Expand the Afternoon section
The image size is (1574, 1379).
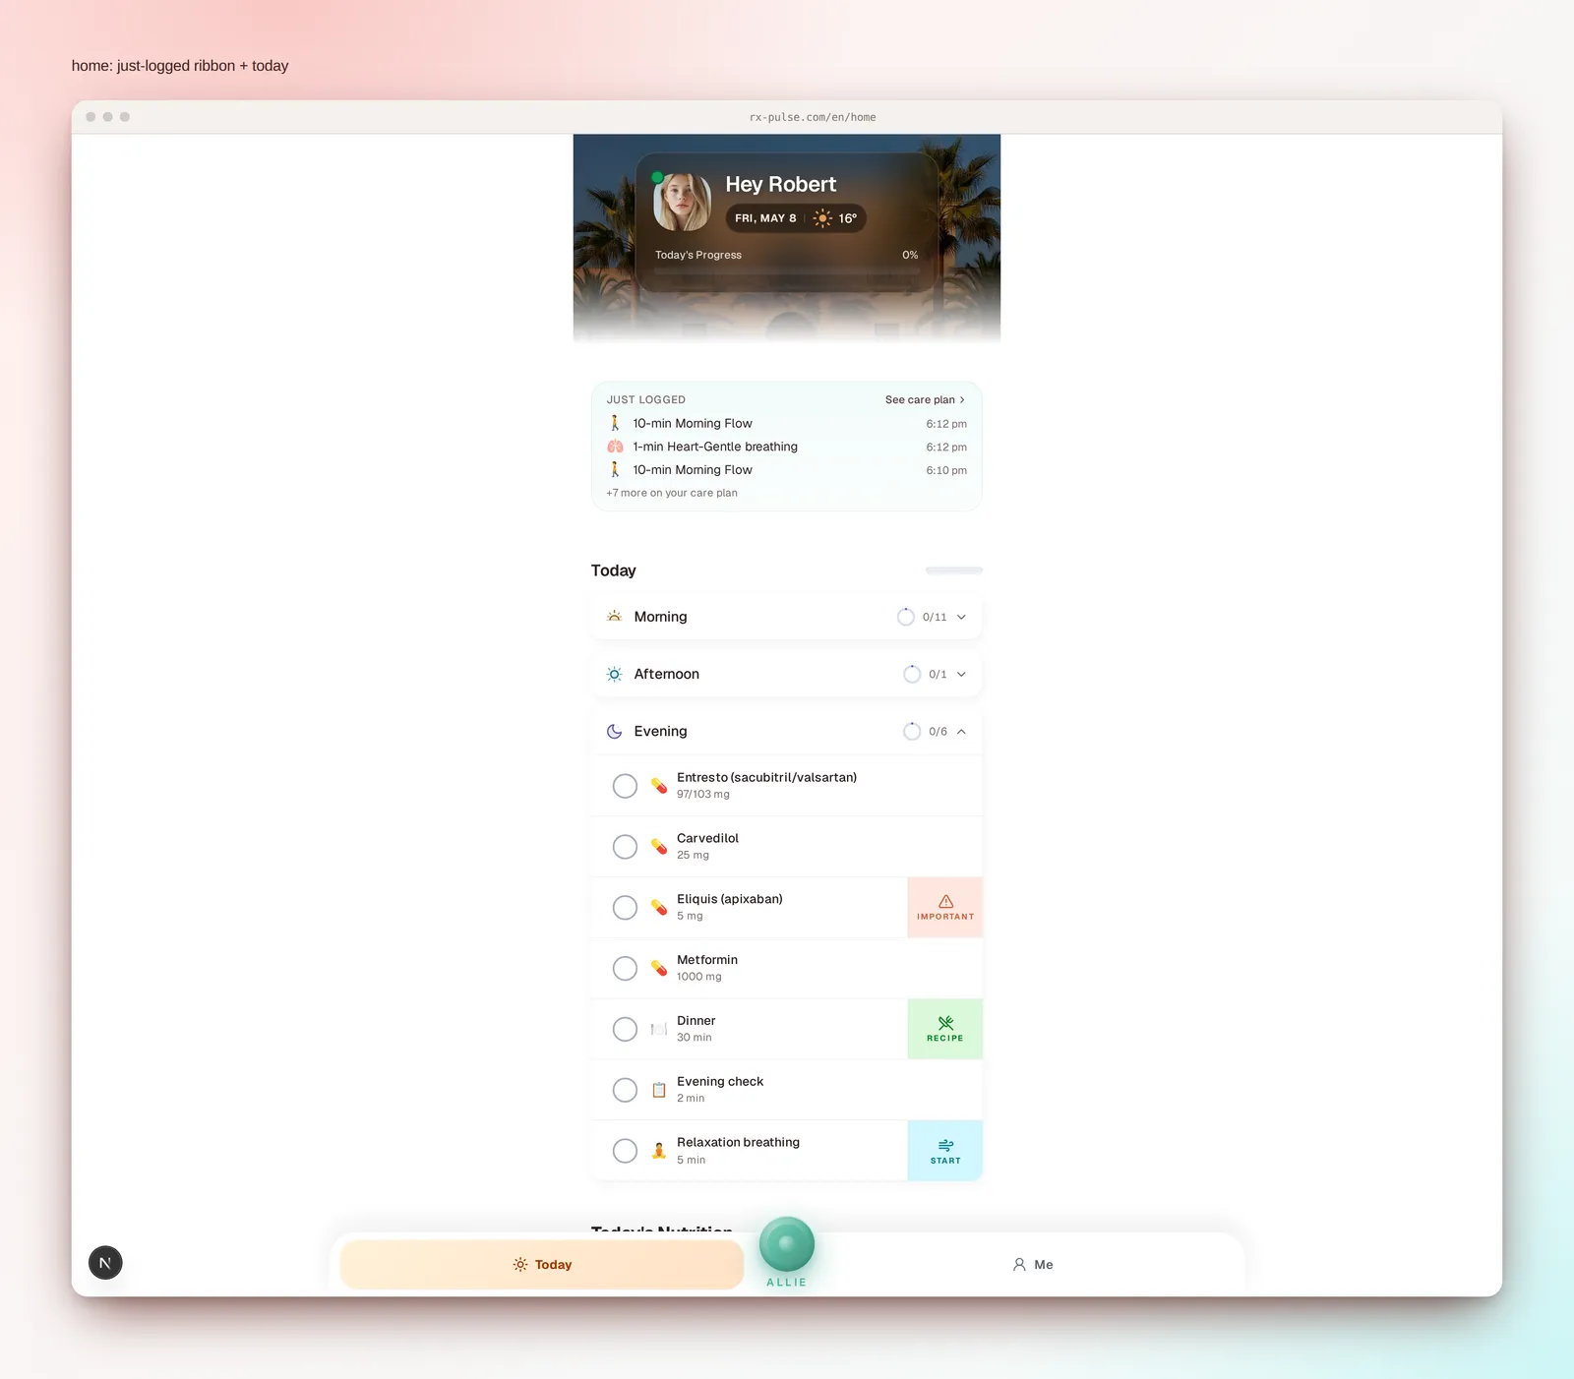pyautogui.click(x=787, y=674)
